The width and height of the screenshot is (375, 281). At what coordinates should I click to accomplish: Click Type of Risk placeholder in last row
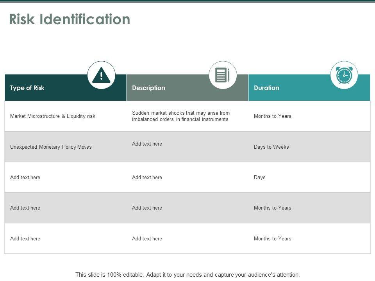(x=25, y=238)
